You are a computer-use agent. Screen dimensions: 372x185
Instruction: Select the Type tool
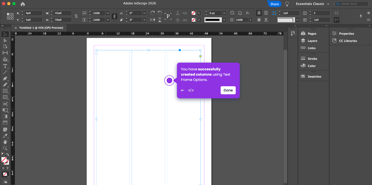tap(5, 66)
